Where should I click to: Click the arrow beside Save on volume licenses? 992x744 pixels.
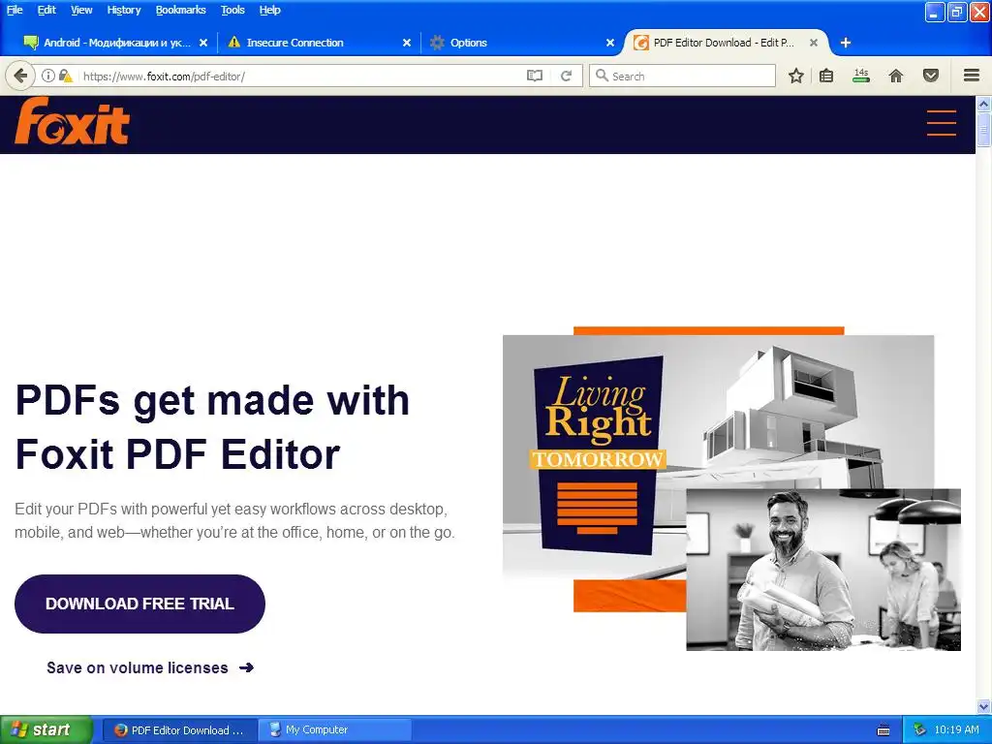[247, 667]
